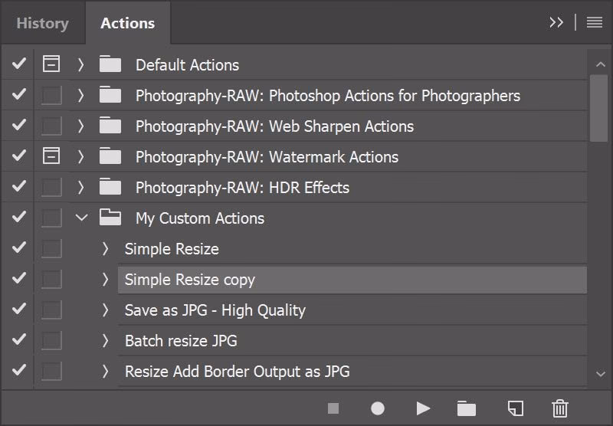Click the Default Actions folder icon
Viewport: 613px width, 426px height.
[110, 64]
